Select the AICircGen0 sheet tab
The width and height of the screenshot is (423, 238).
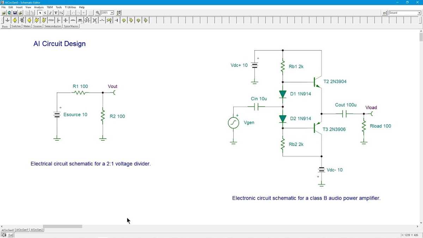(7, 230)
